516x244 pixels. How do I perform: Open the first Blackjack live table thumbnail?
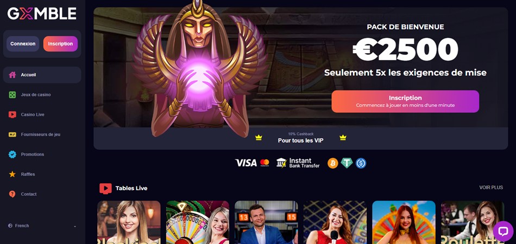click(129, 222)
